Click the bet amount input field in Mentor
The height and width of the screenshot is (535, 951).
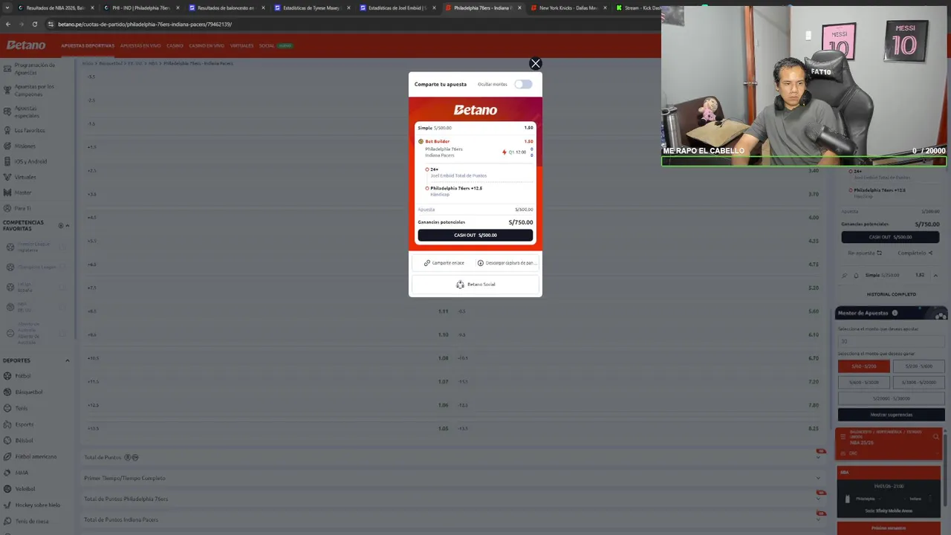892,341
